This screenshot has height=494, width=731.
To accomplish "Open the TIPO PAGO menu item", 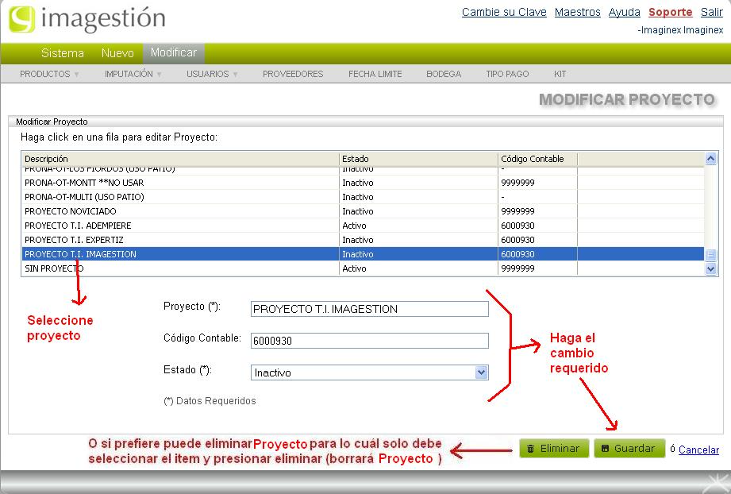I will pos(507,74).
